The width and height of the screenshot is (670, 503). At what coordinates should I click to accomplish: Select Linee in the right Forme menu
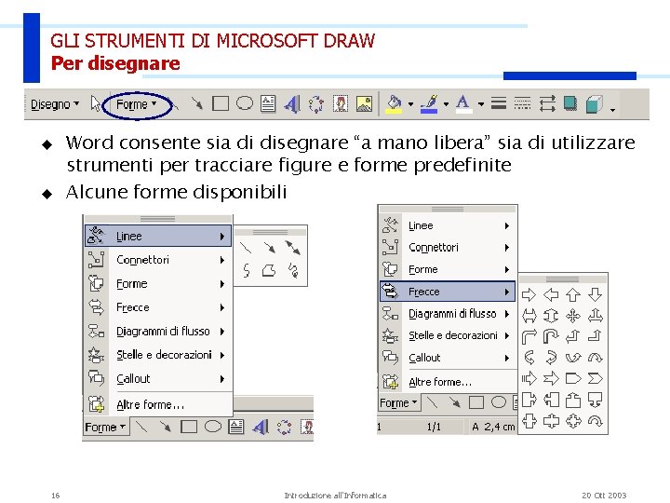click(448, 225)
